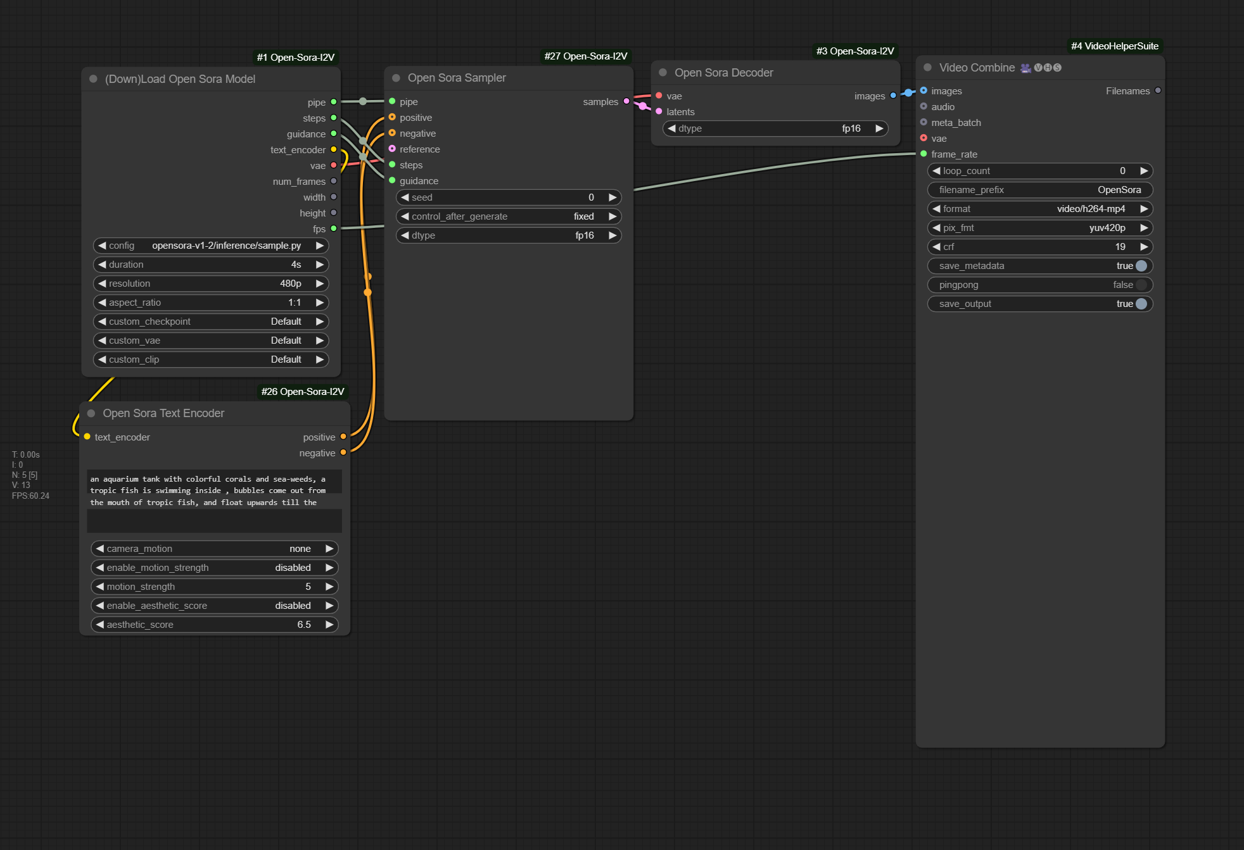Open the next format option with its right arrow
Screen dimensions: 1244x850
(1144, 208)
